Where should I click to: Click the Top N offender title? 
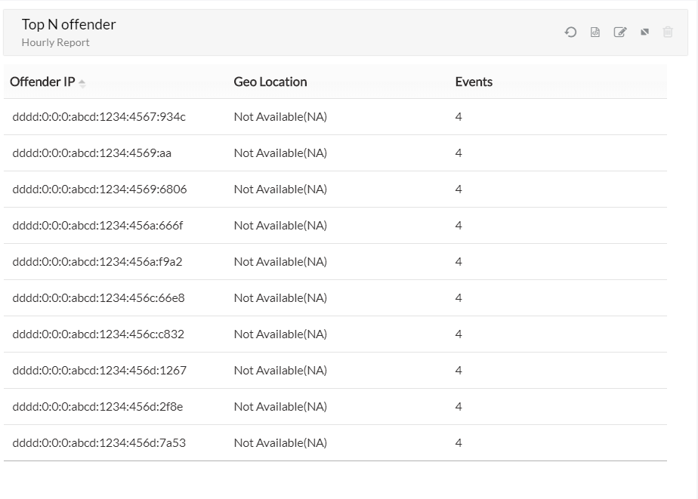click(69, 25)
